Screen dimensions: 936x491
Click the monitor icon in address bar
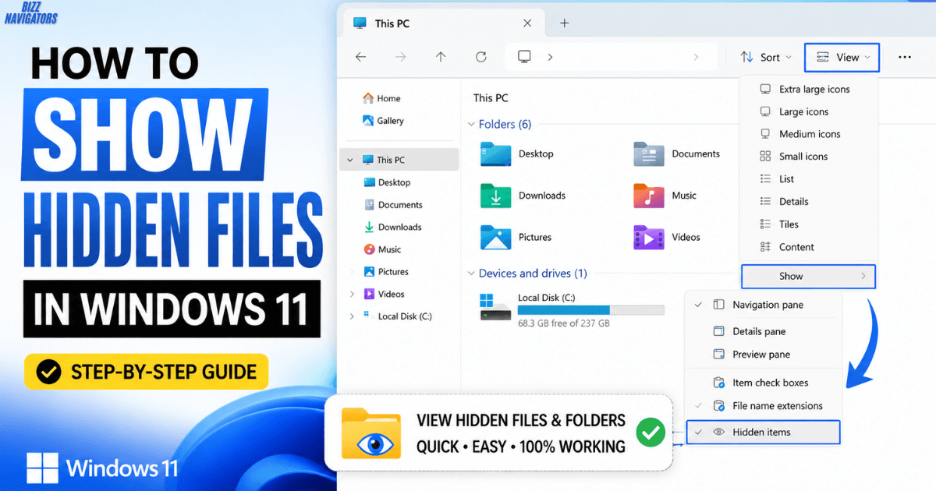click(524, 57)
